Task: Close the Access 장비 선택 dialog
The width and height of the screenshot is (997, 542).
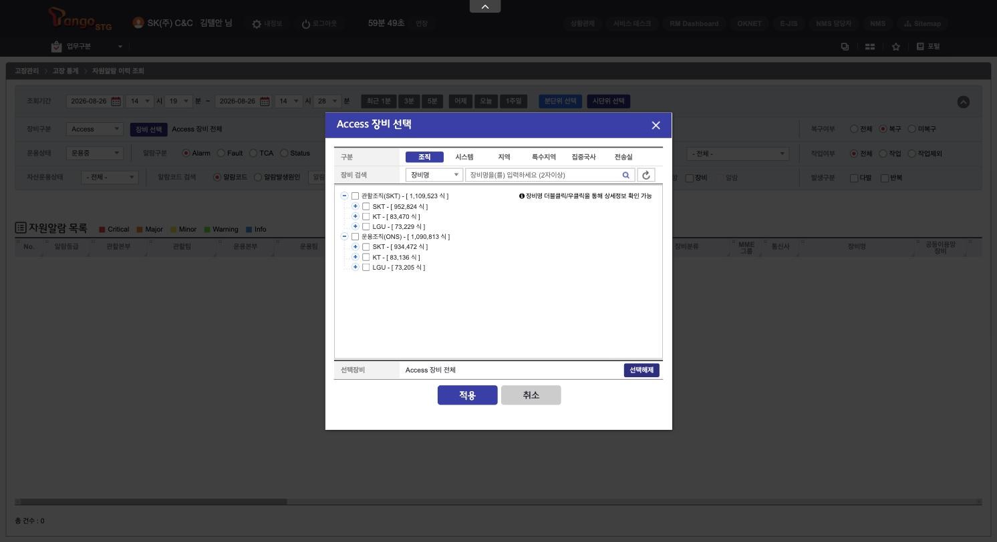Action: pos(656,125)
